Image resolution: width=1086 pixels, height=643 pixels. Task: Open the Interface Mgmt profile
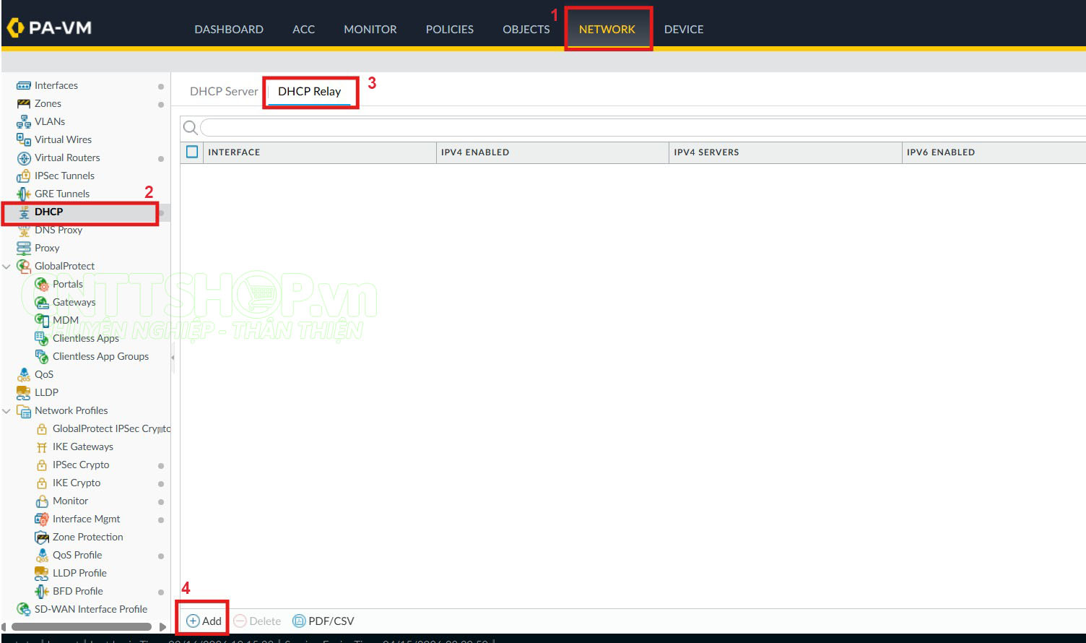click(x=87, y=519)
